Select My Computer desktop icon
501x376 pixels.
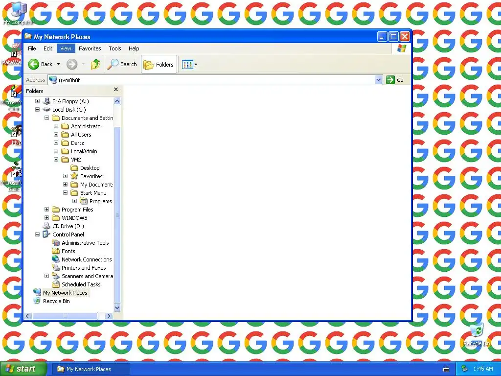click(19, 13)
